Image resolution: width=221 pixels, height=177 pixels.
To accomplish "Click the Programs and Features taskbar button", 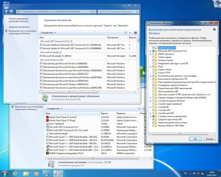I will tap(58, 174).
